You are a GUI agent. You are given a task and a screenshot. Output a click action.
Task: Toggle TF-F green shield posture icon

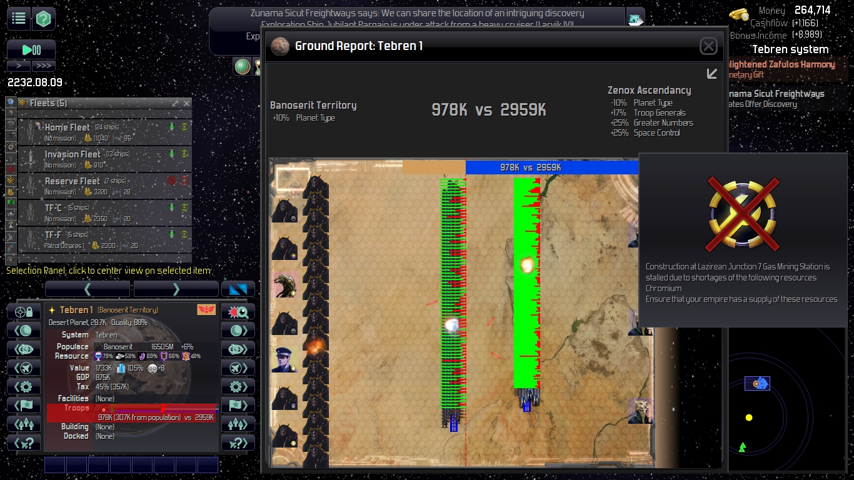coord(172,234)
